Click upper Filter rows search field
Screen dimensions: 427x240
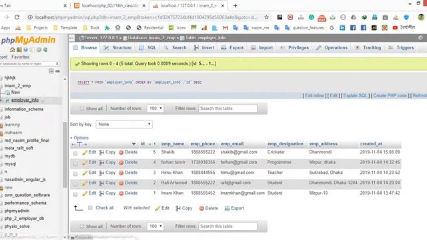click(x=228, y=108)
